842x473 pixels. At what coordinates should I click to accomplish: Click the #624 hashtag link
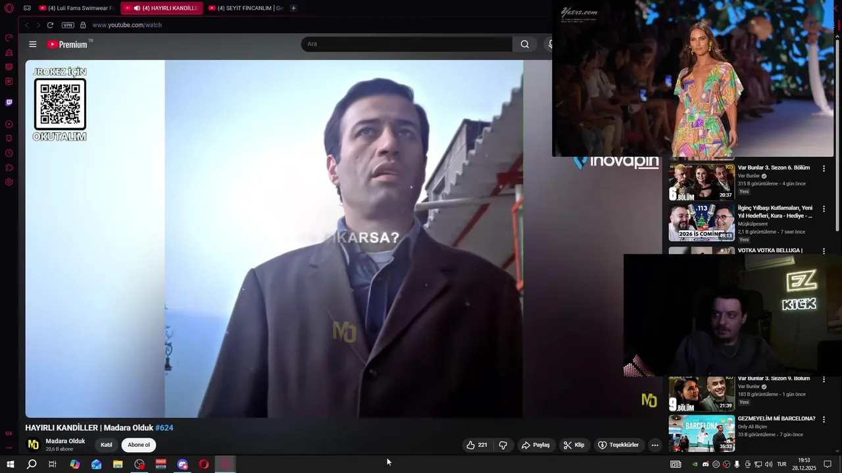coord(164,428)
